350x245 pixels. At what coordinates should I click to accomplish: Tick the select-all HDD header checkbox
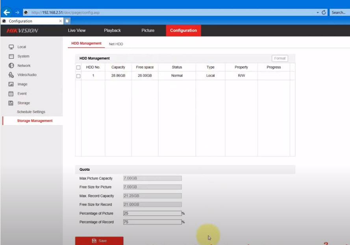[x=78, y=67]
